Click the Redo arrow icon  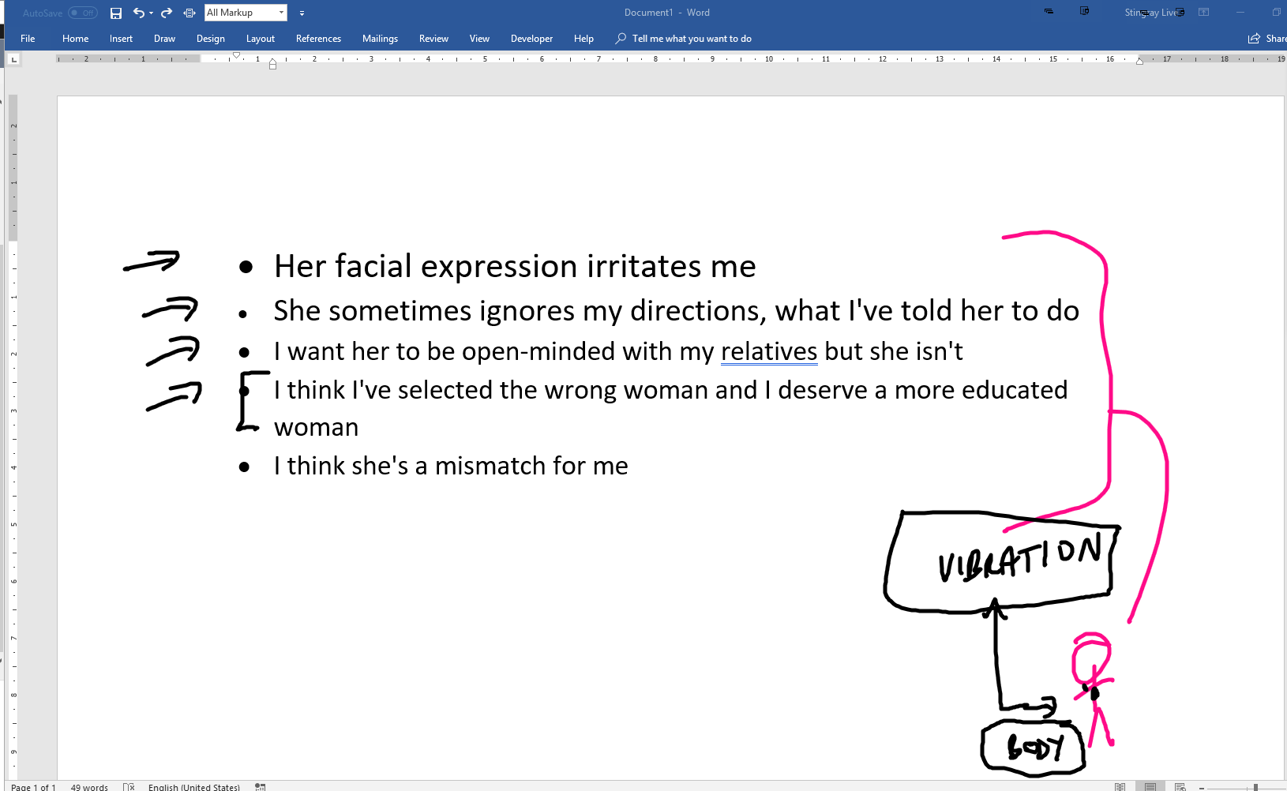[167, 13]
